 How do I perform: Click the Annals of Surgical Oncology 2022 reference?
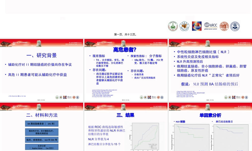(190, 93)
